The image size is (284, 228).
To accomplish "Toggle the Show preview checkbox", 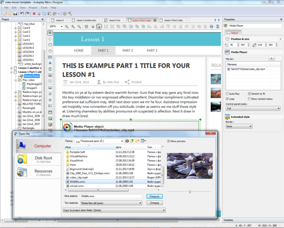I will point(169,141).
